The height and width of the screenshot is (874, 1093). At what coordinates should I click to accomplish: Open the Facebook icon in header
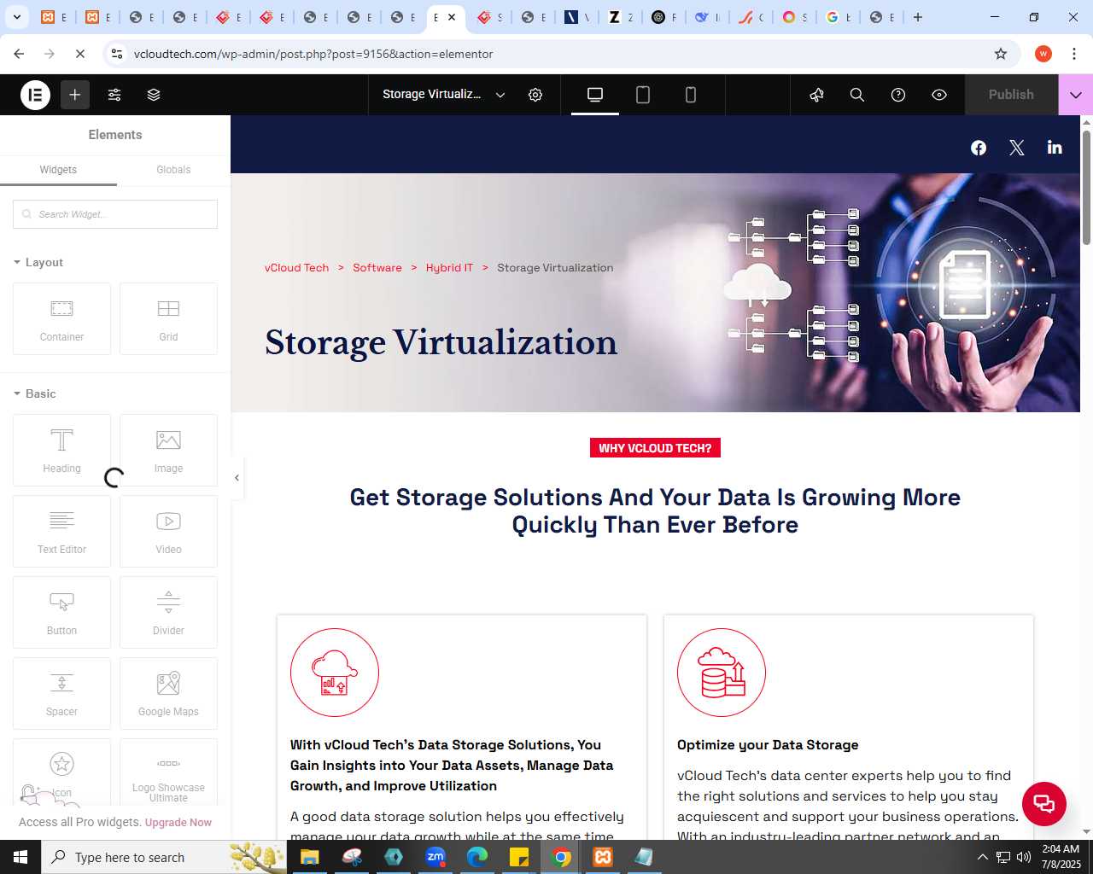[979, 148]
